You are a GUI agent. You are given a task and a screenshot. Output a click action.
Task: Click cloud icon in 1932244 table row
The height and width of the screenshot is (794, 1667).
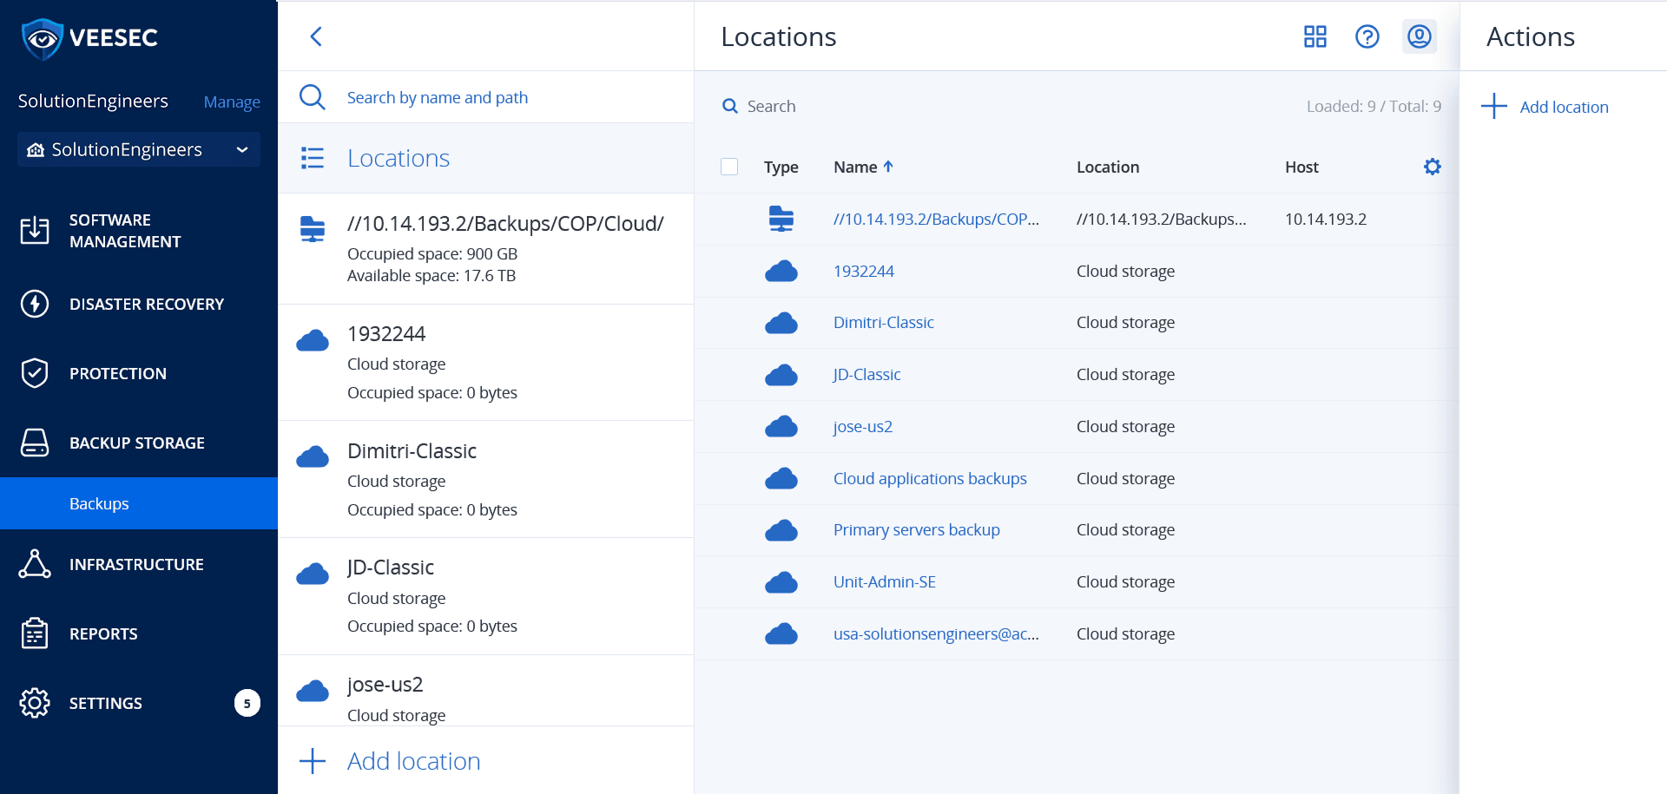point(781,271)
